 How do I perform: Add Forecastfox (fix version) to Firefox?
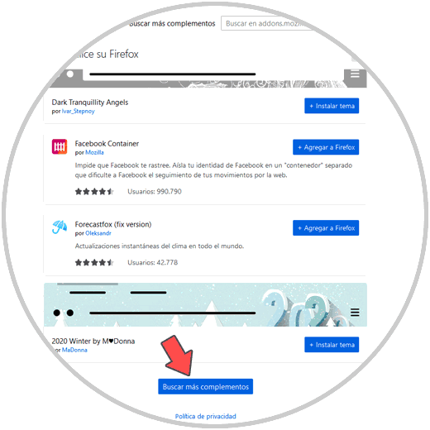[326, 227]
